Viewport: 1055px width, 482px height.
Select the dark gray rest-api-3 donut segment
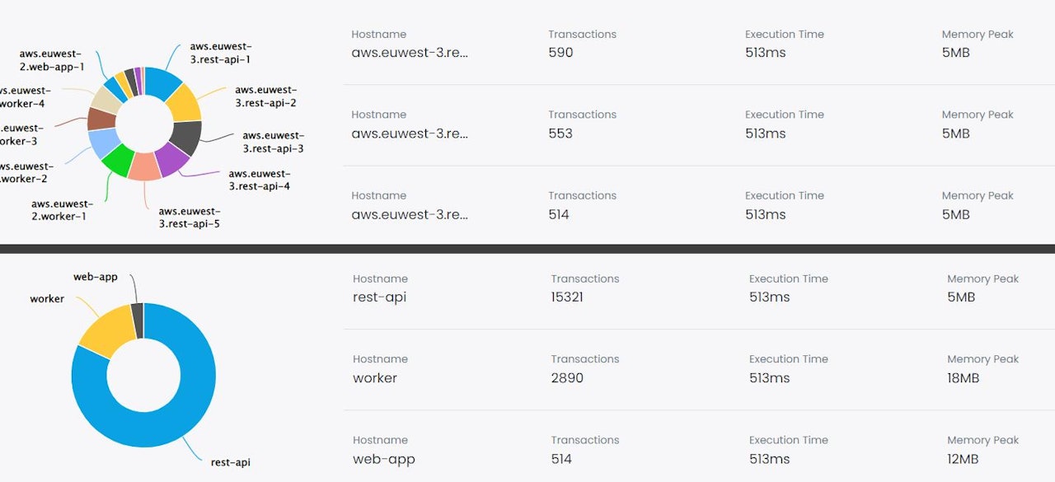pyautogui.click(x=186, y=138)
